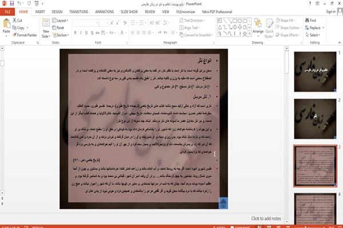343x228 pixels.
Task: Toggle center text alignment
Action: pos(138,33)
